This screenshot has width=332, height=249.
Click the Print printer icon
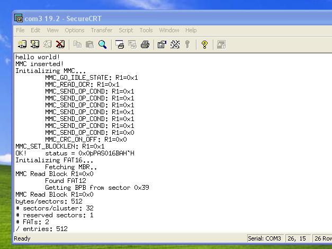pyautogui.click(x=145, y=44)
